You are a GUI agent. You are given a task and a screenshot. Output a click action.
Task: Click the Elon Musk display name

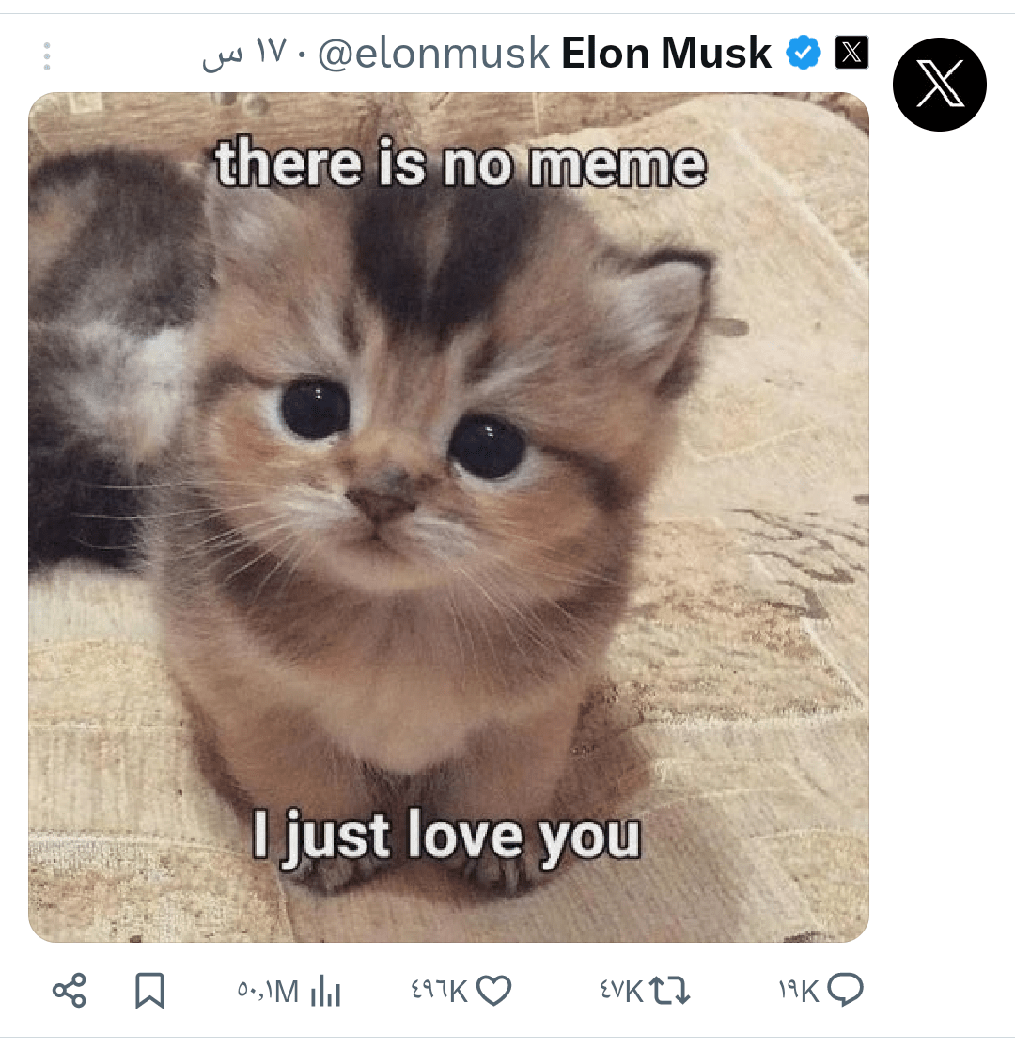click(x=665, y=54)
